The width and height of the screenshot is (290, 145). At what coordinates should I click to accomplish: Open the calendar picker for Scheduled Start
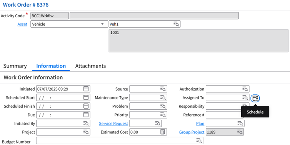pos(86,97)
